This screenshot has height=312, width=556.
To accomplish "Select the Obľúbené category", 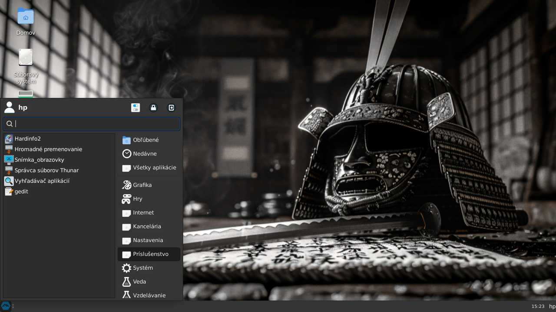I will click(149, 140).
